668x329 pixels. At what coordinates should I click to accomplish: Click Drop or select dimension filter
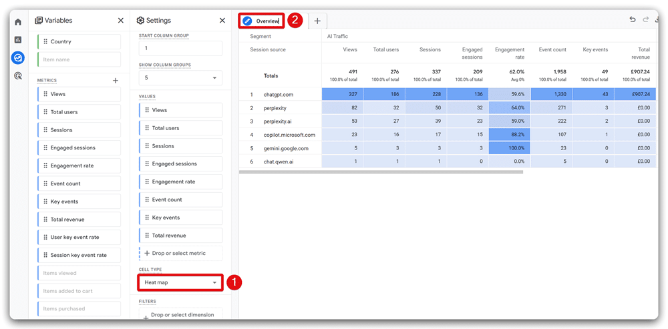click(x=180, y=314)
